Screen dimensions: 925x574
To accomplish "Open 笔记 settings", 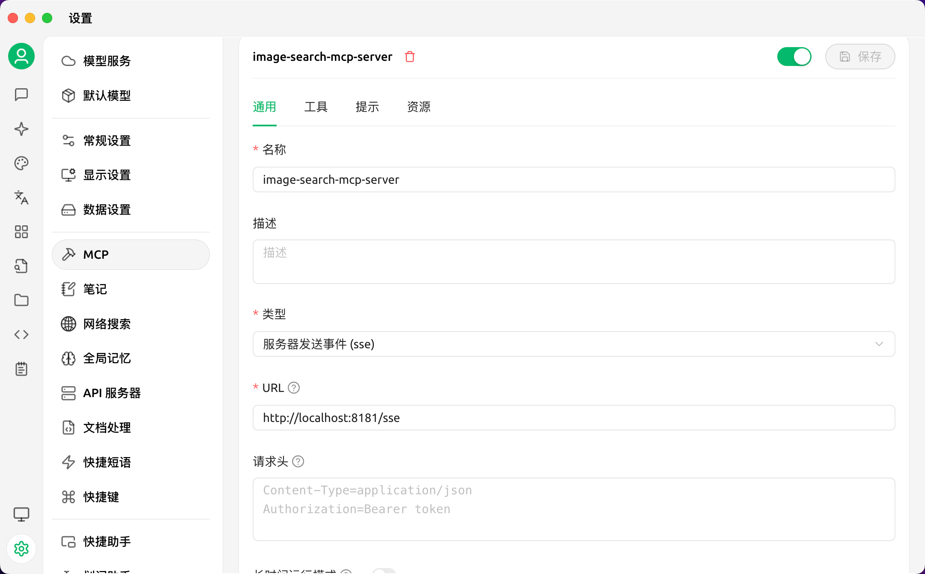I will coord(131,289).
